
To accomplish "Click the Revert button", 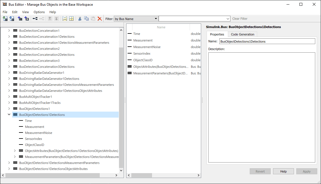I will (260, 171).
